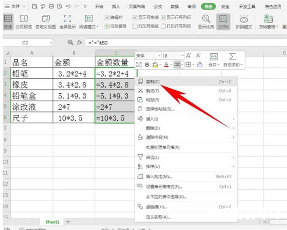The height and width of the screenshot is (230, 287).
Task: Click the Print Preview icon in quick toolbar
Action: coord(60,7)
